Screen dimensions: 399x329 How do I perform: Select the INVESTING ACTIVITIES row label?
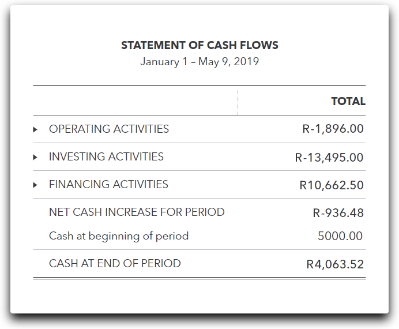pos(106,157)
